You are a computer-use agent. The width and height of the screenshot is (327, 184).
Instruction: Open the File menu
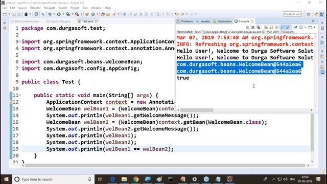click(5, 8)
